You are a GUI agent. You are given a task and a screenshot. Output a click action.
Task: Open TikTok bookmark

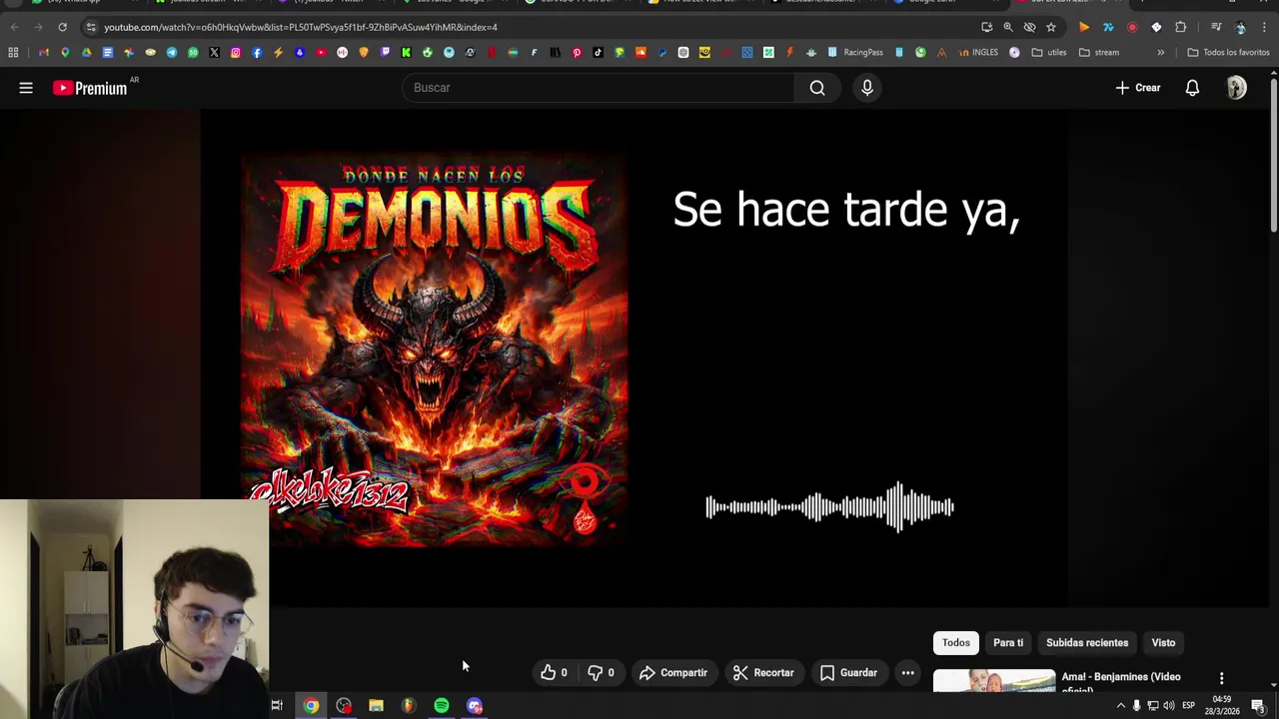click(598, 52)
